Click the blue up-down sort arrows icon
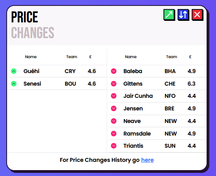The width and height of the screenshot is (216, 176). point(183,15)
